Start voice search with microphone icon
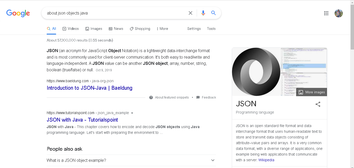The height and width of the screenshot is (168, 354). point(203,13)
